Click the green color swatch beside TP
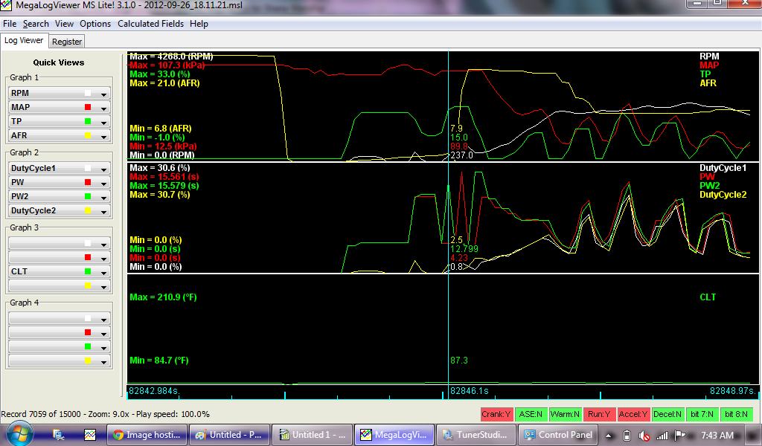The width and height of the screenshot is (762, 446). [88, 121]
